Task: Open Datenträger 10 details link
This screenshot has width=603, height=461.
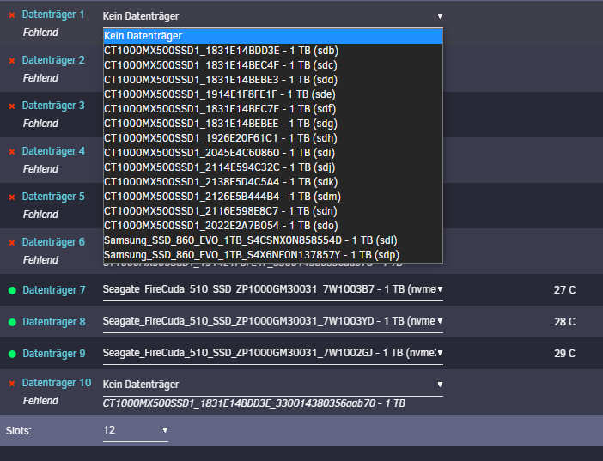Action: pos(57,383)
